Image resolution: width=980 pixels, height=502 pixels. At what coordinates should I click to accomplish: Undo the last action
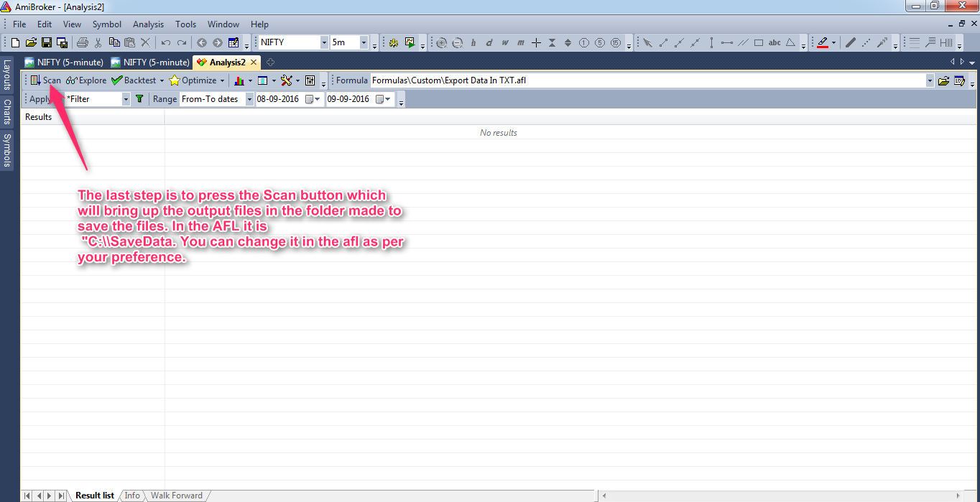point(166,42)
